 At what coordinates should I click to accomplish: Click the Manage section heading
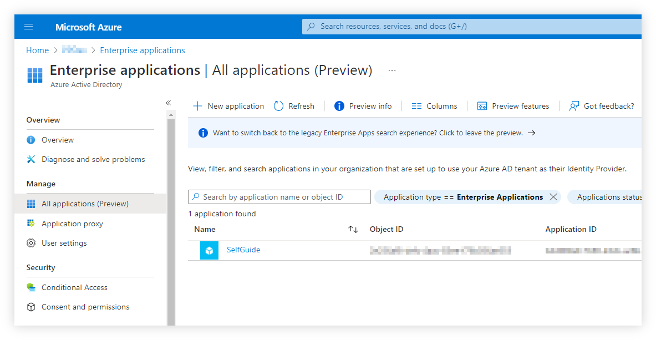coord(41,184)
